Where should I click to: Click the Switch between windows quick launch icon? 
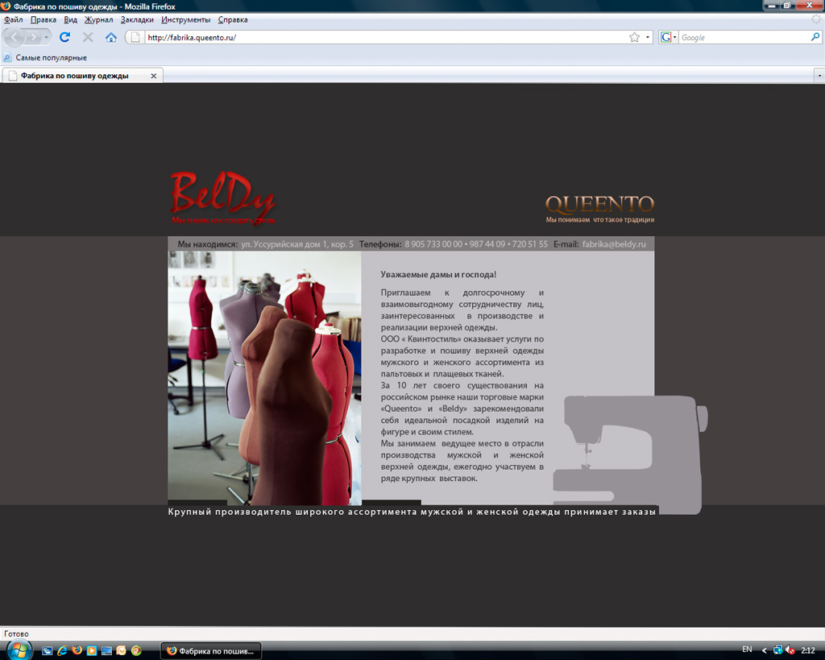[48, 651]
